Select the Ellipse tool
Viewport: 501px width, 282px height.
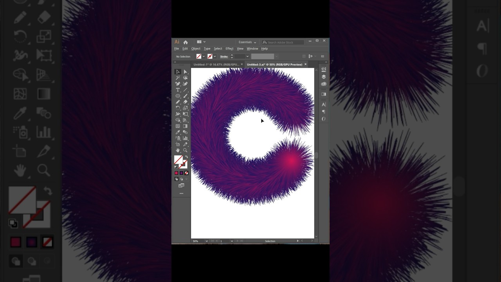pyautogui.click(x=178, y=96)
